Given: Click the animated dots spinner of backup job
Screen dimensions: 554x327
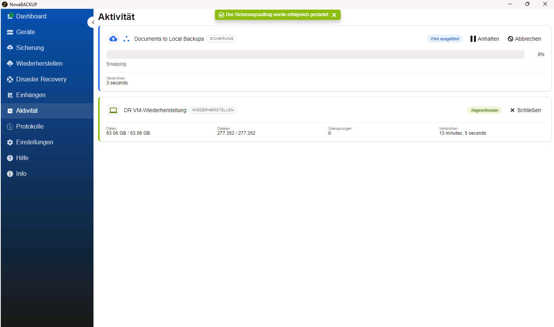Looking at the screenshot, I should [x=126, y=39].
